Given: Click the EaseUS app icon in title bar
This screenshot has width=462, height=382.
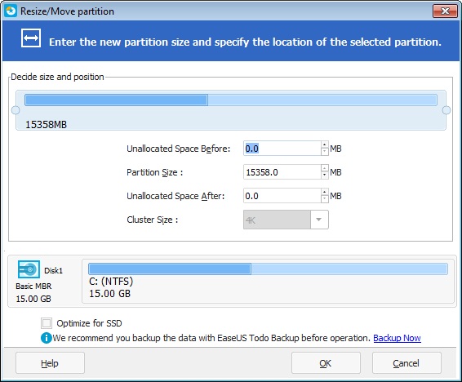Looking at the screenshot, I should [11, 11].
